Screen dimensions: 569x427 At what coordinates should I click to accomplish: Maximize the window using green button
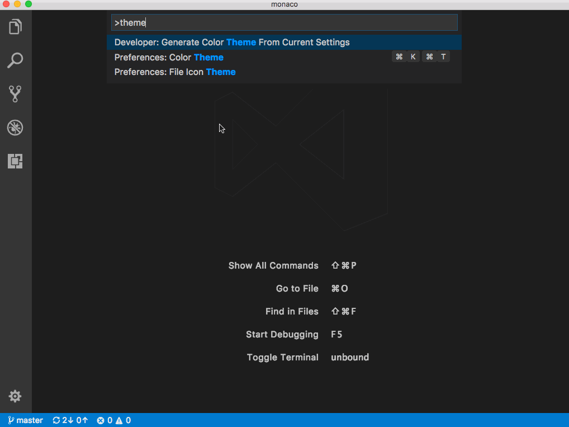29,4
